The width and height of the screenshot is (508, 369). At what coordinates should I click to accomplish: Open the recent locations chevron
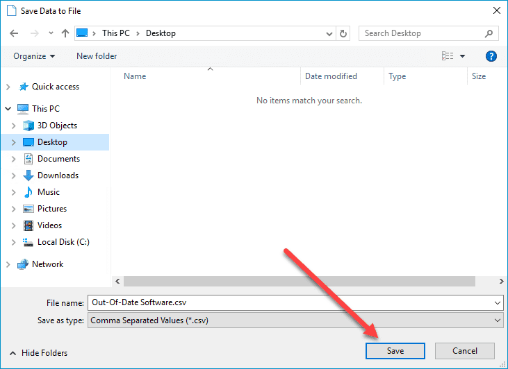pos(51,33)
